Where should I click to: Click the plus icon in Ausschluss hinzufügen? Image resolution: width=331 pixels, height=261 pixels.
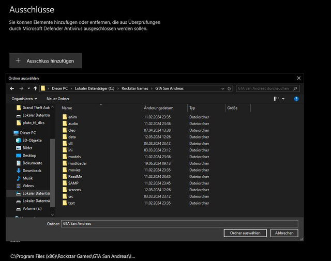pyautogui.click(x=18, y=60)
